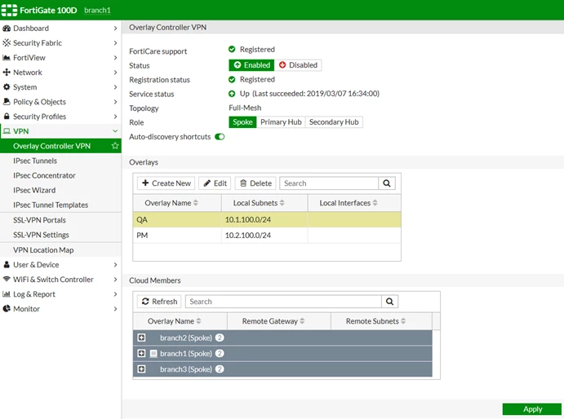Click the Cloud Members search magnifier icon

click(389, 302)
